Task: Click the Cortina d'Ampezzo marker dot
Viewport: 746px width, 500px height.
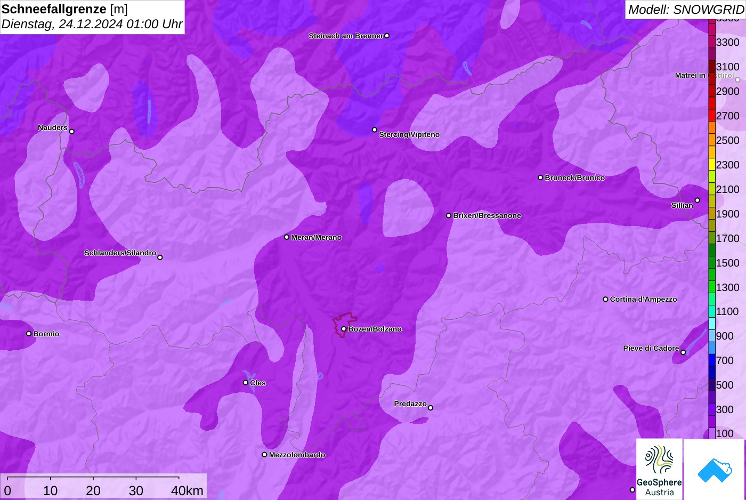Action: [605, 299]
